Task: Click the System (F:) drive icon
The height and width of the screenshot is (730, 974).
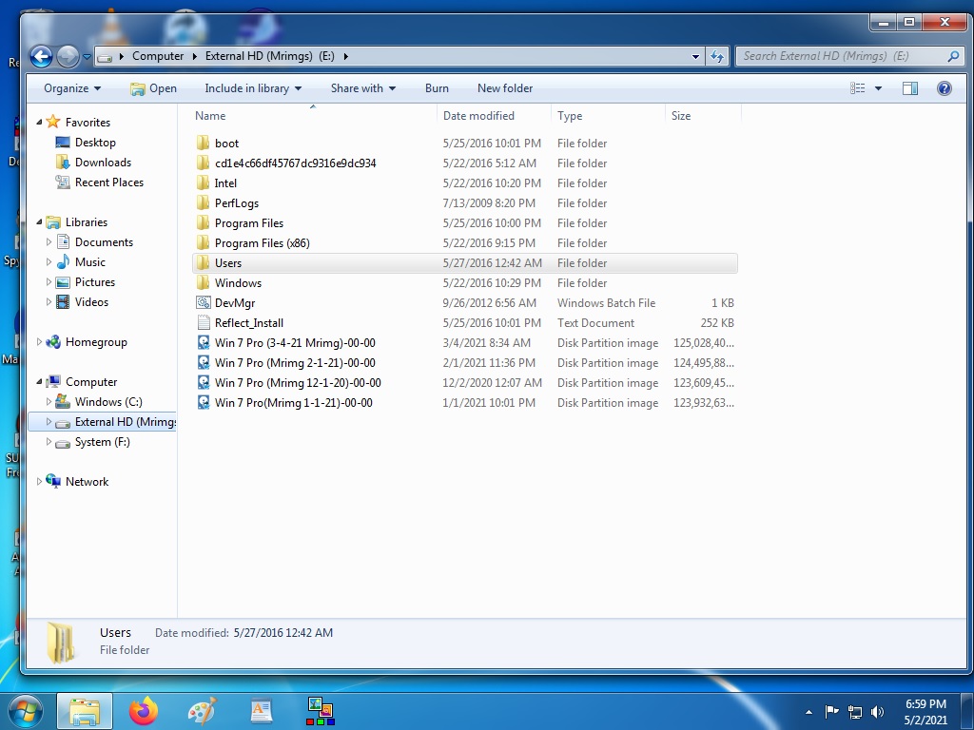Action: point(63,443)
